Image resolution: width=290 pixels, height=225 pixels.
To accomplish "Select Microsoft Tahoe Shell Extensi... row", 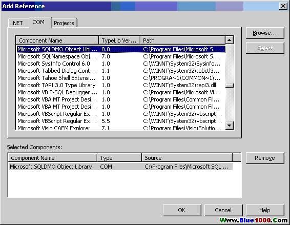I will (x=121, y=78).
